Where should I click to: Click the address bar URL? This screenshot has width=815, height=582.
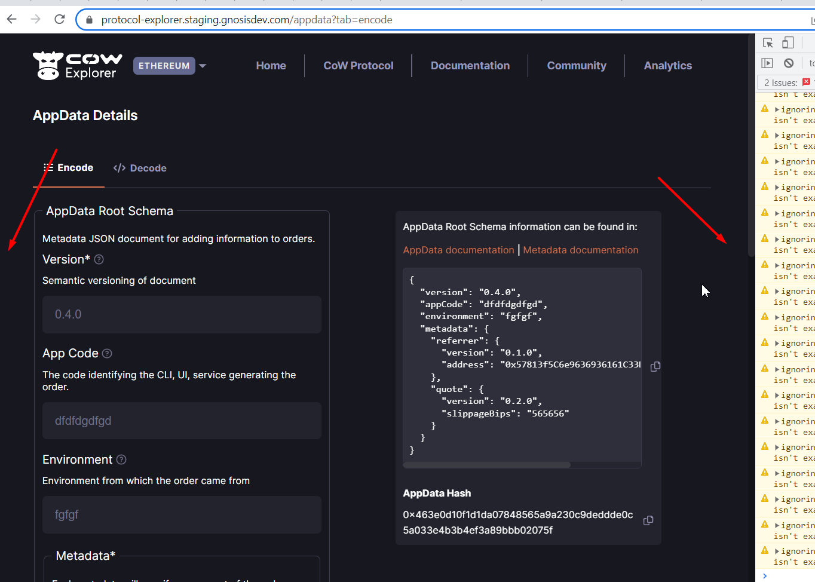[x=247, y=20]
